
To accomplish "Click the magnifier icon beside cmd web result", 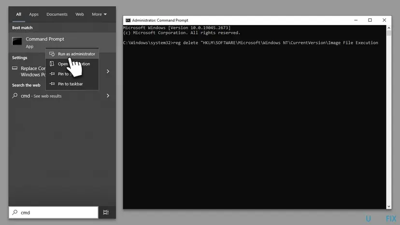I will pyautogui.click(x=15, y=96).
